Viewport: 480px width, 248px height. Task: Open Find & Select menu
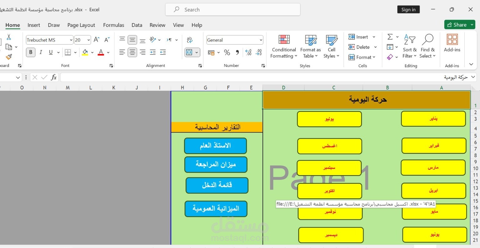(427, 46)
